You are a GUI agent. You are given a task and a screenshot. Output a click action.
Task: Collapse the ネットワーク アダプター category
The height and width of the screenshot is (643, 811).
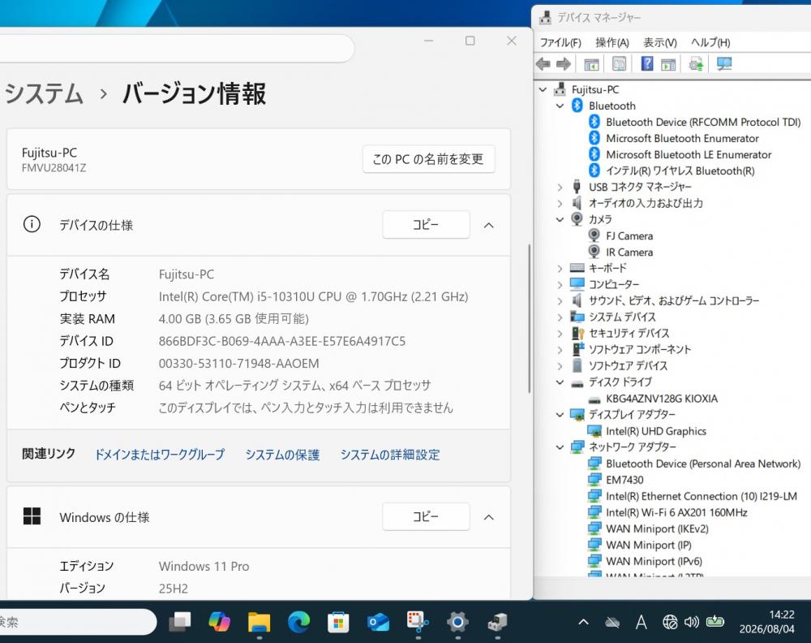560,447
